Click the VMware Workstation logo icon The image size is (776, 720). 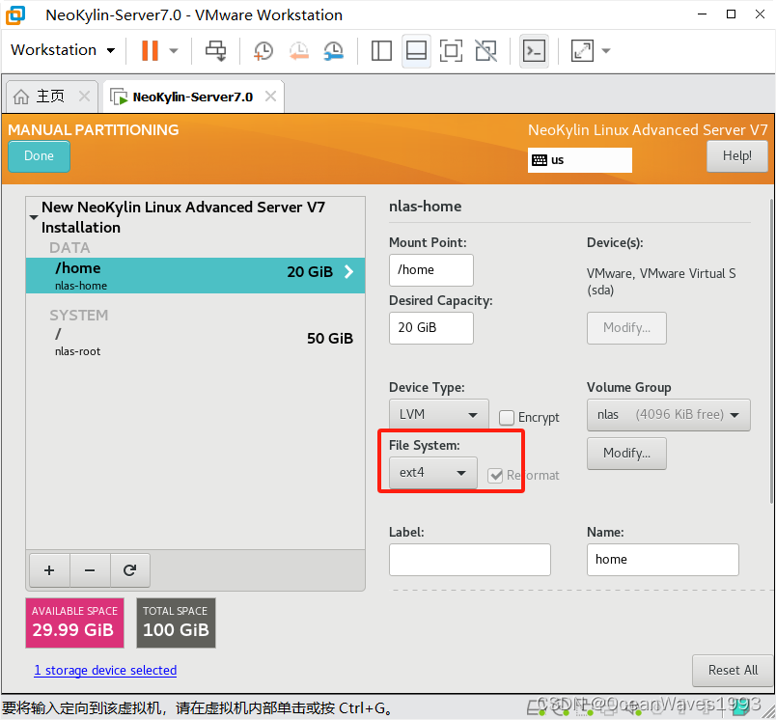click(x=14, y=14)
